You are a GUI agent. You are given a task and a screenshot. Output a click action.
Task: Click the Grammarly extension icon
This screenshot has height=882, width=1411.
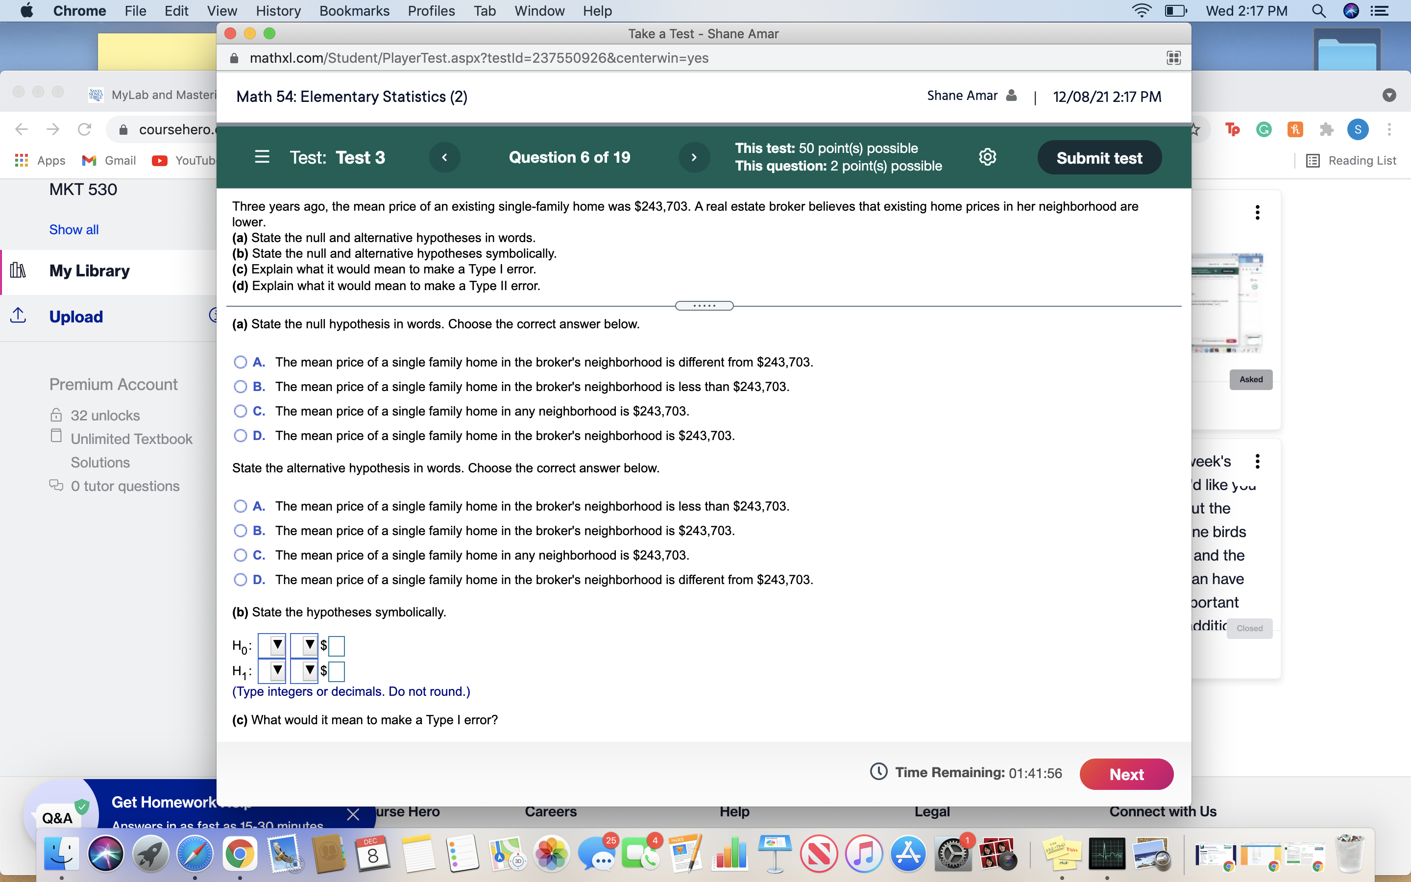click(1264, 129)
